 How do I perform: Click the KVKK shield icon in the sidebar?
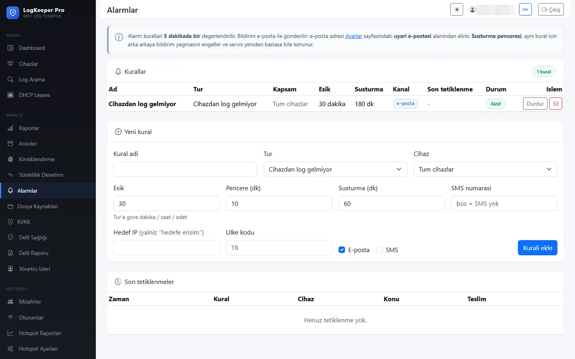pos(10,222)
